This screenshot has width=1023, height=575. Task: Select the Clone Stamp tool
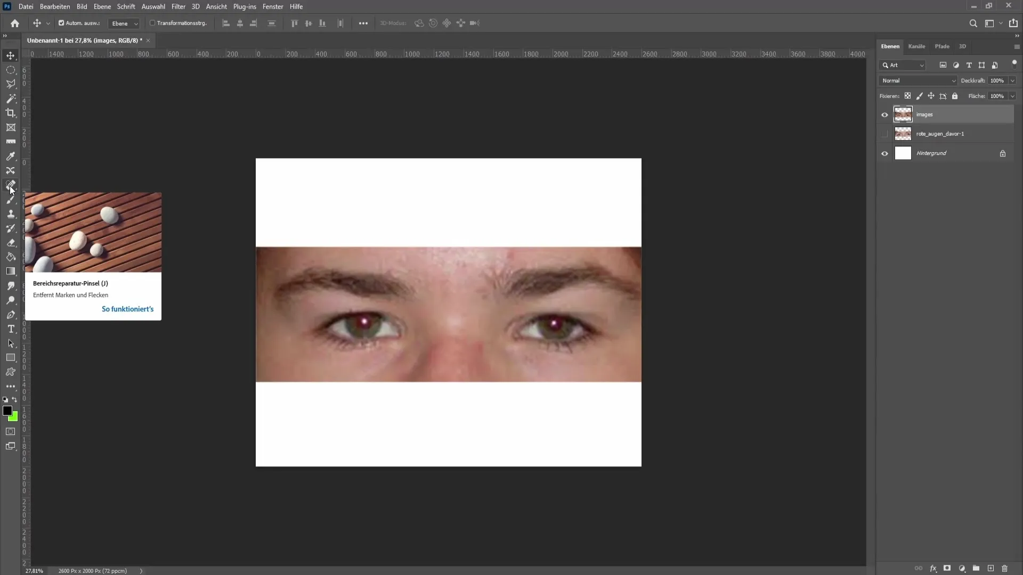tap(11, 214)
